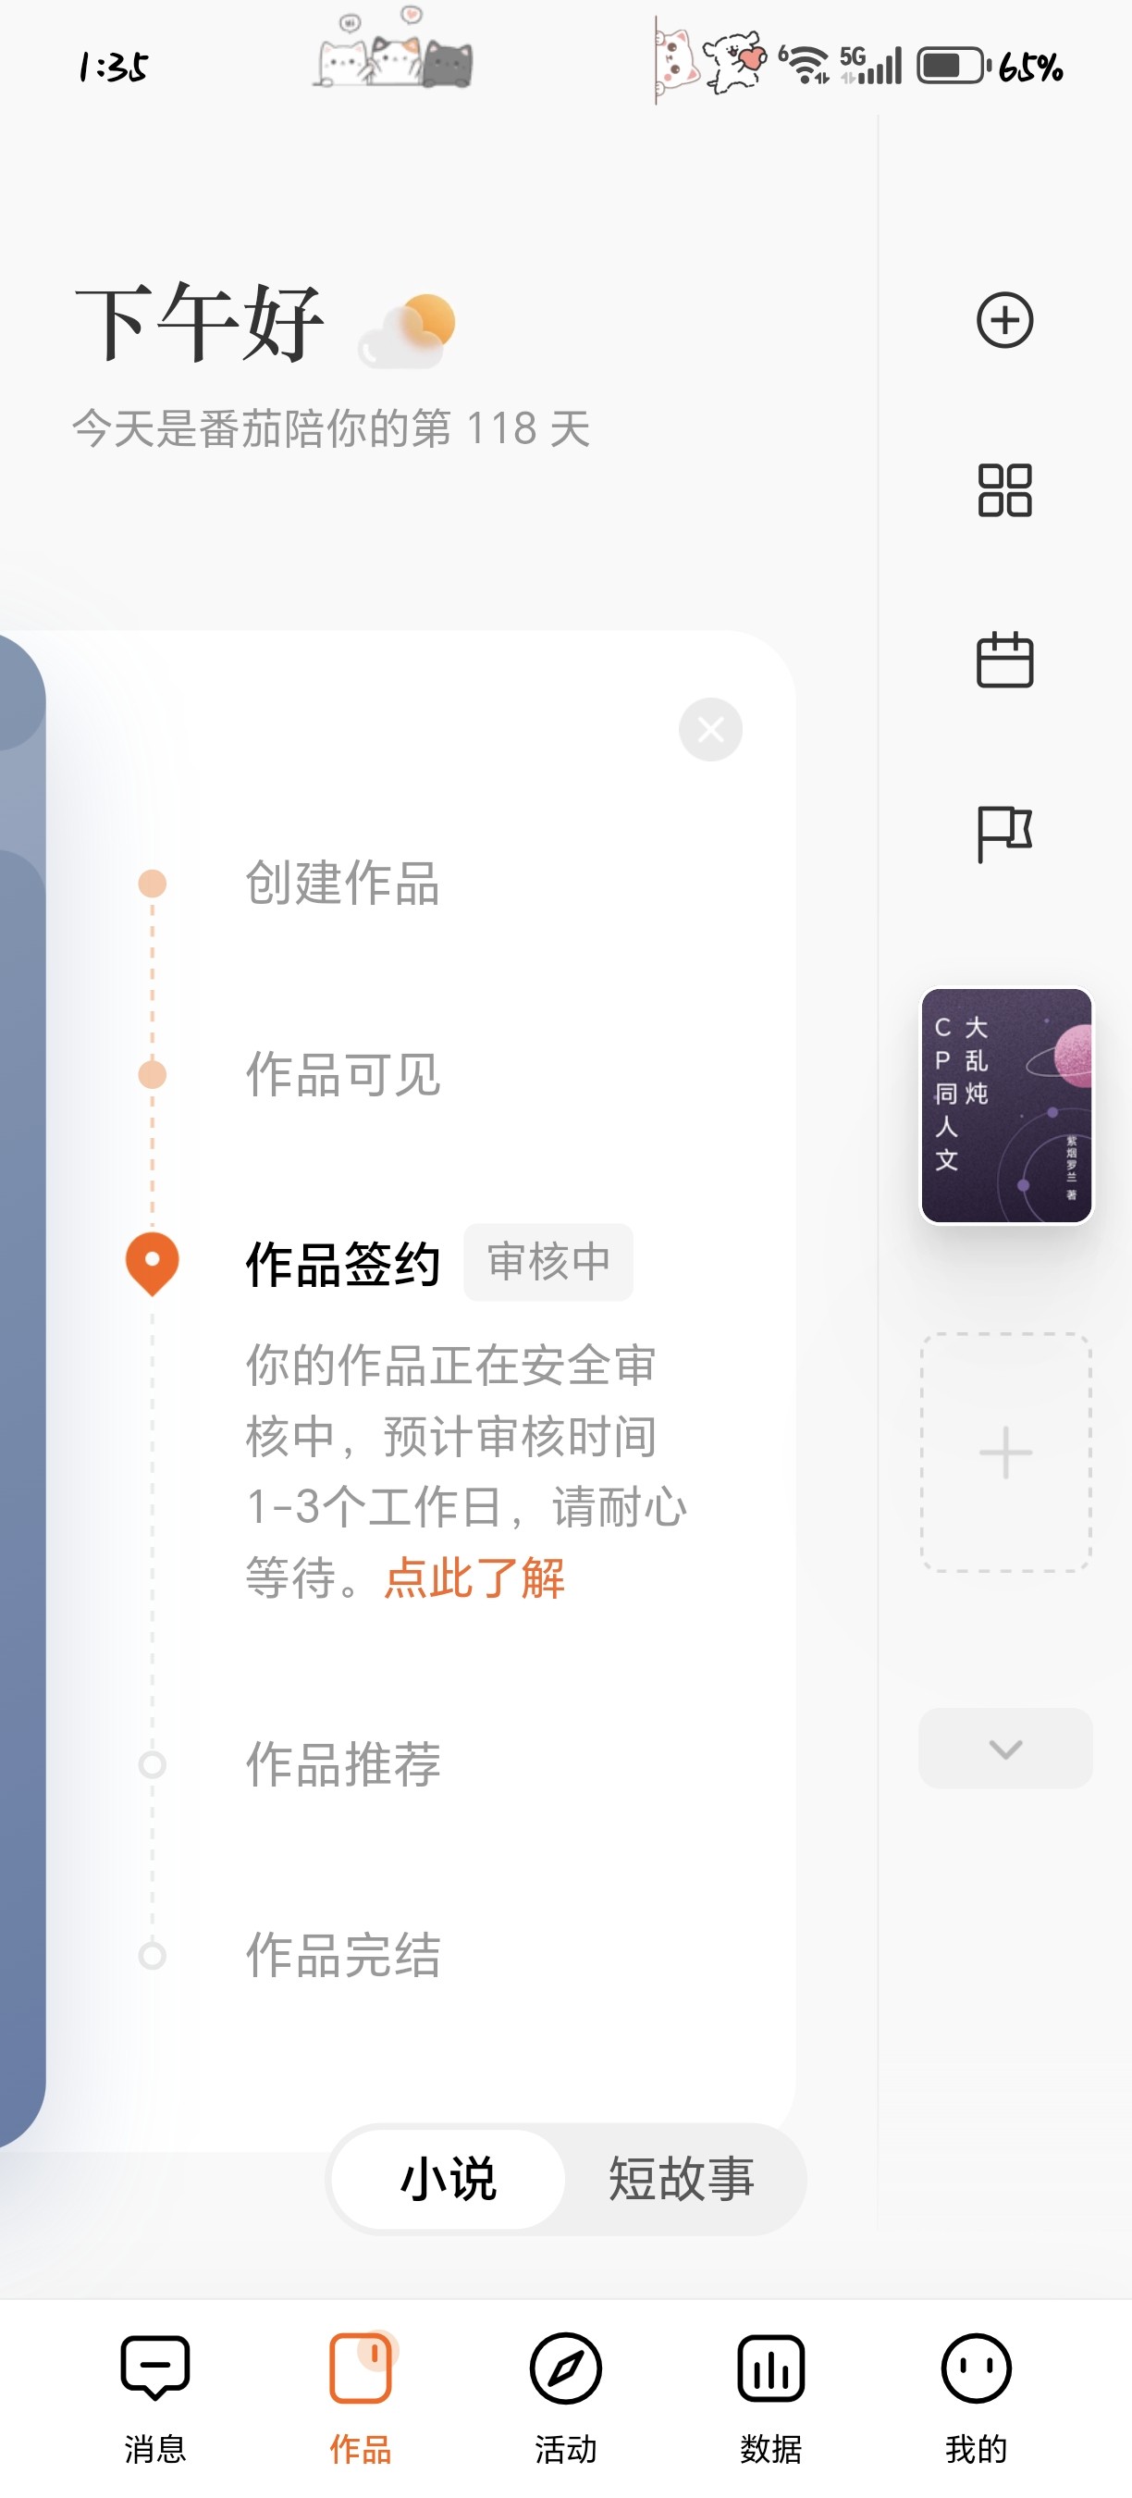Switch to 小说 novel mode

coord(448,2179)
